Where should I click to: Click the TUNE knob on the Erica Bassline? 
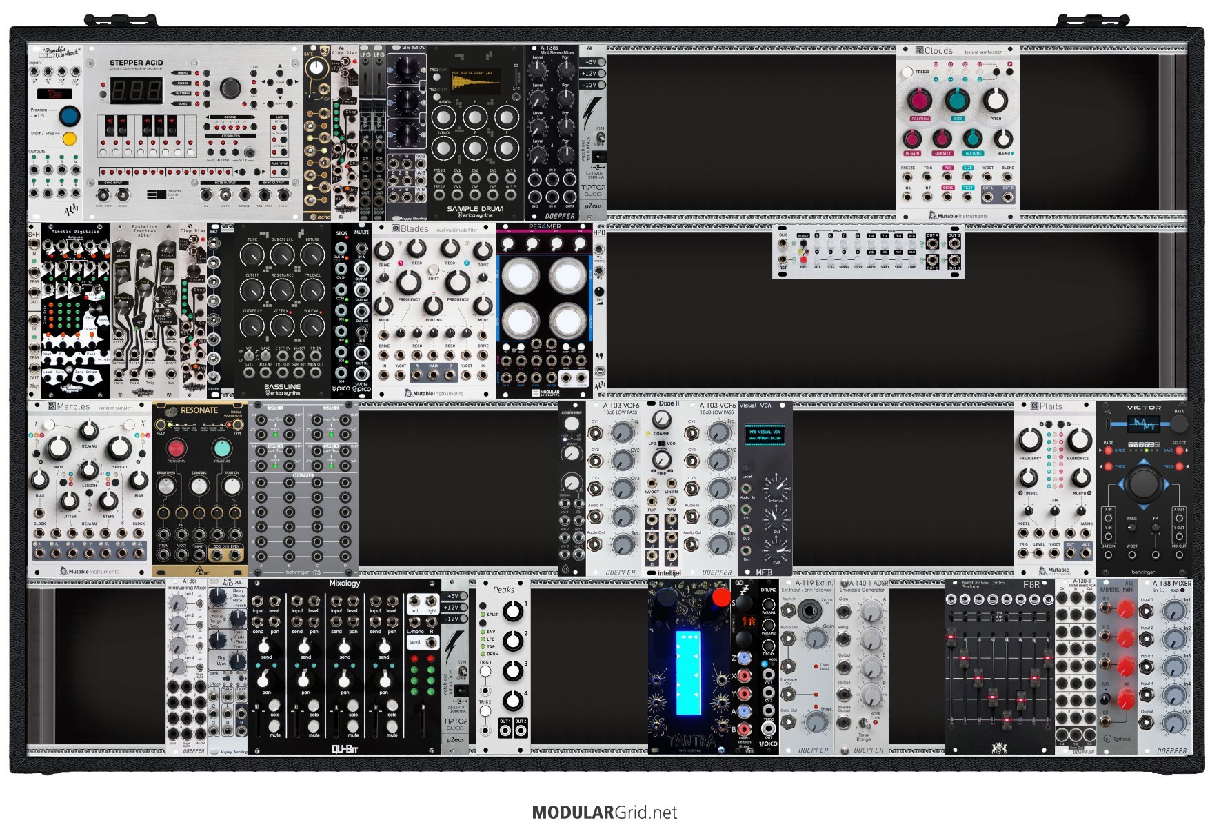coord(252,256)
